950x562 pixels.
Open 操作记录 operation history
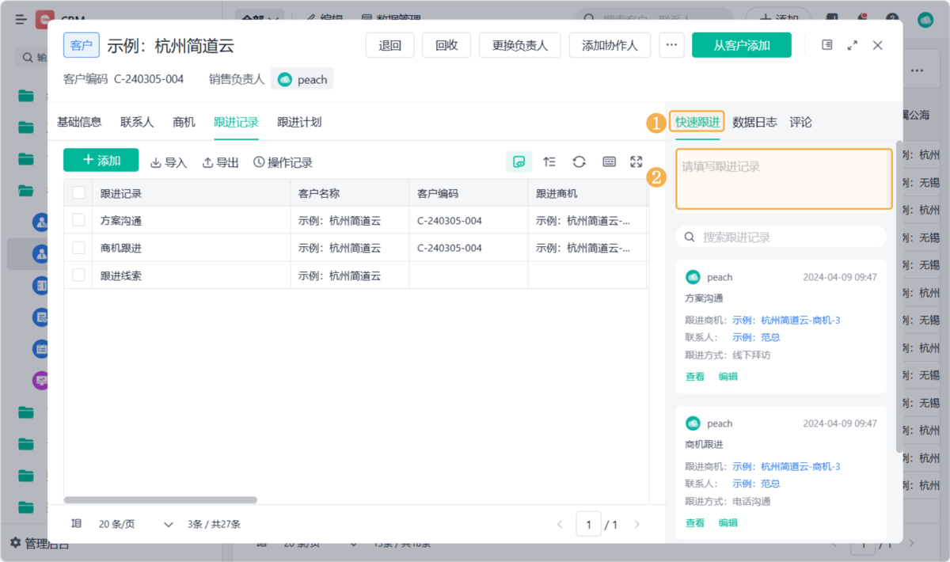[x=283, y=162]
